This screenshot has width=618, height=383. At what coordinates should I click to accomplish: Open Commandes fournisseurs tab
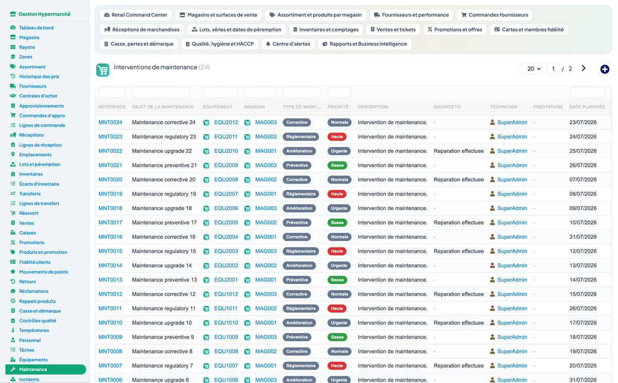494,15
